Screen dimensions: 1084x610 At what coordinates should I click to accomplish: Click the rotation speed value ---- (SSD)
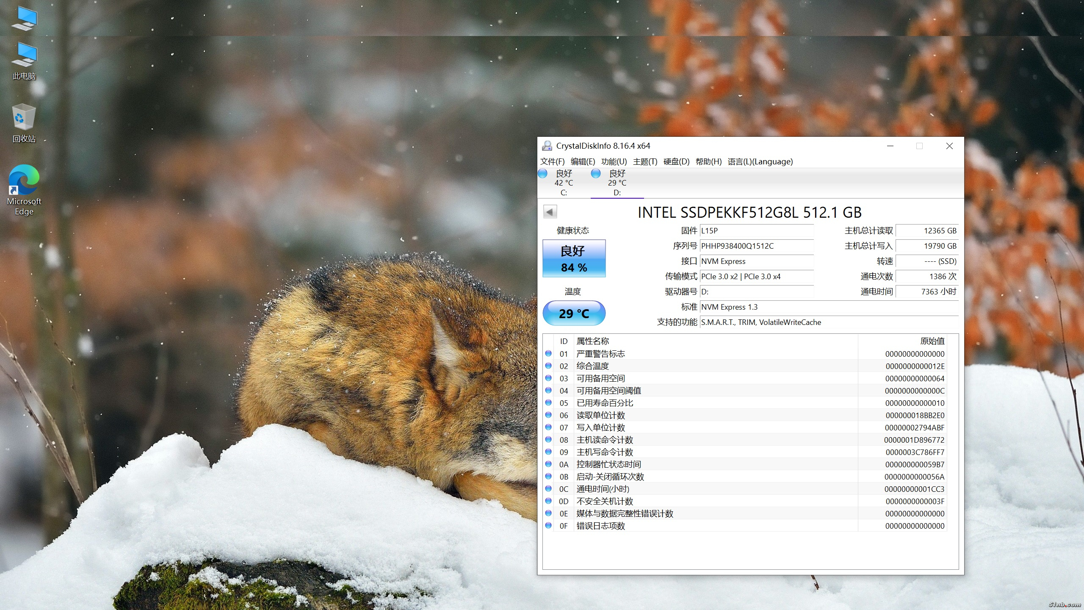coord(927,261)
